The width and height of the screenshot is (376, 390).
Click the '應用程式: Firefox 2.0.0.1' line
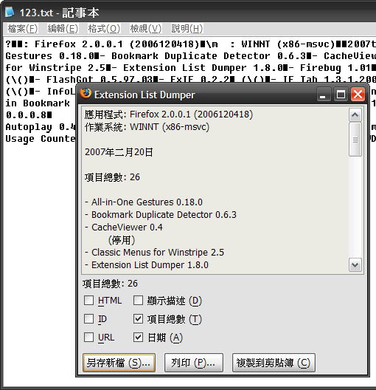[x=169, y=114]
